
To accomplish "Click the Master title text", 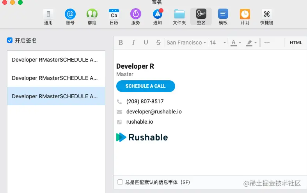I will click(125, 74).
